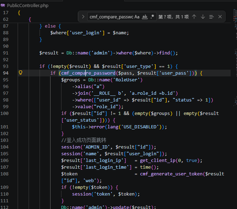The width and height of the screenshot is (237, 209).
Task: Click the comment 登入成功页面跳转
Action: point(84,140)
